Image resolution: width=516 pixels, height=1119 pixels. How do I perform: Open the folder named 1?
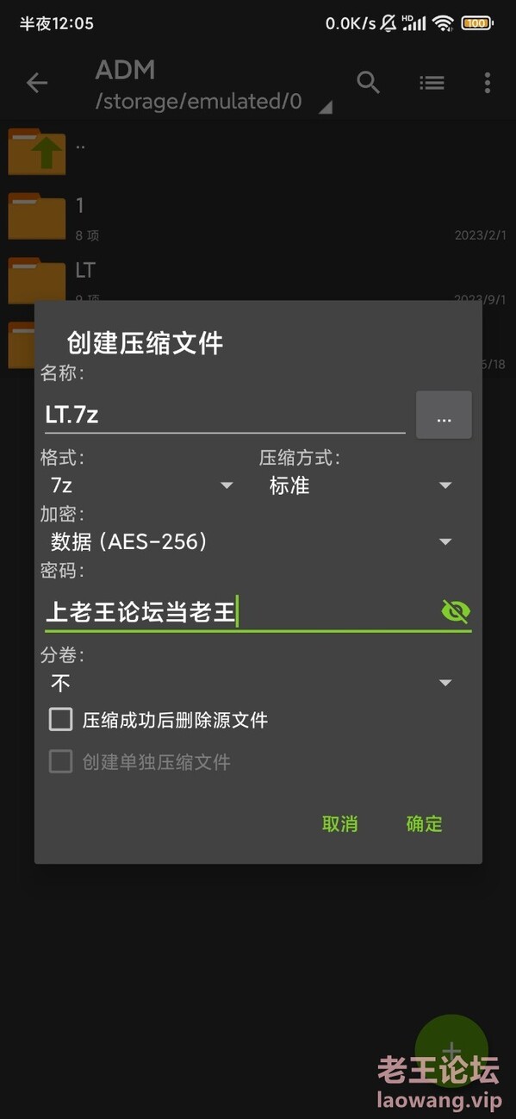(37, 216)
